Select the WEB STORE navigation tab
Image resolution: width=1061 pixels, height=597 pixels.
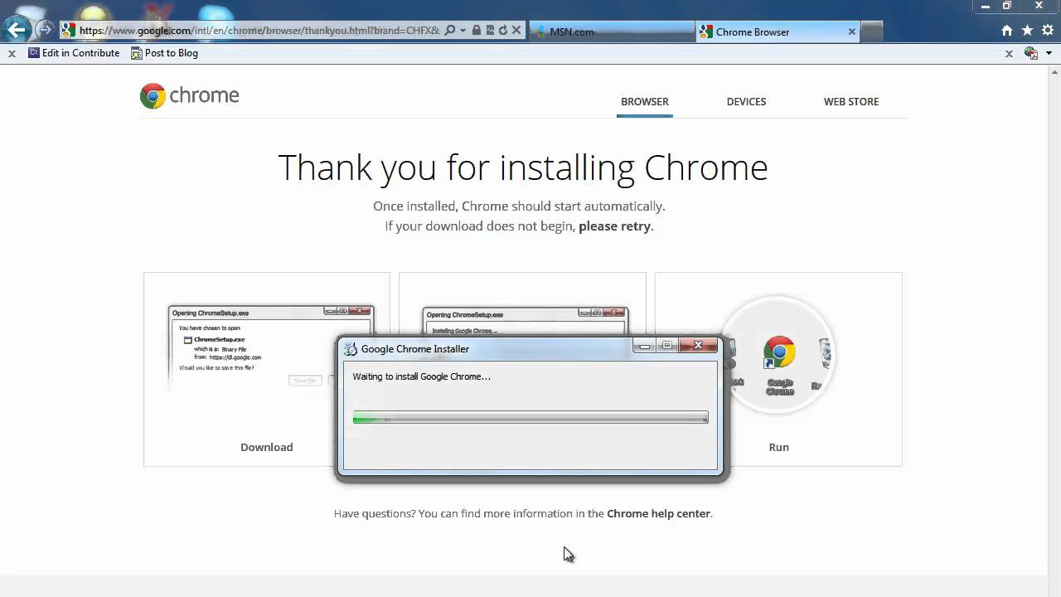851,101
